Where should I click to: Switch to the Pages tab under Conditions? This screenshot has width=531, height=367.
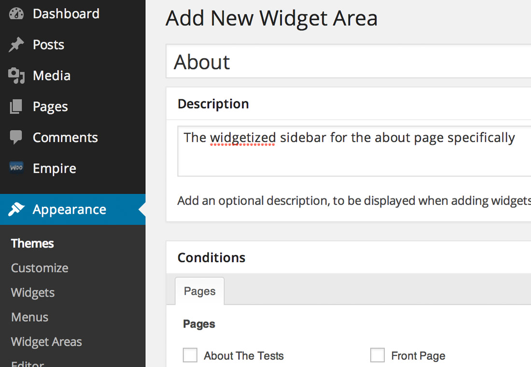pos(199,291)
